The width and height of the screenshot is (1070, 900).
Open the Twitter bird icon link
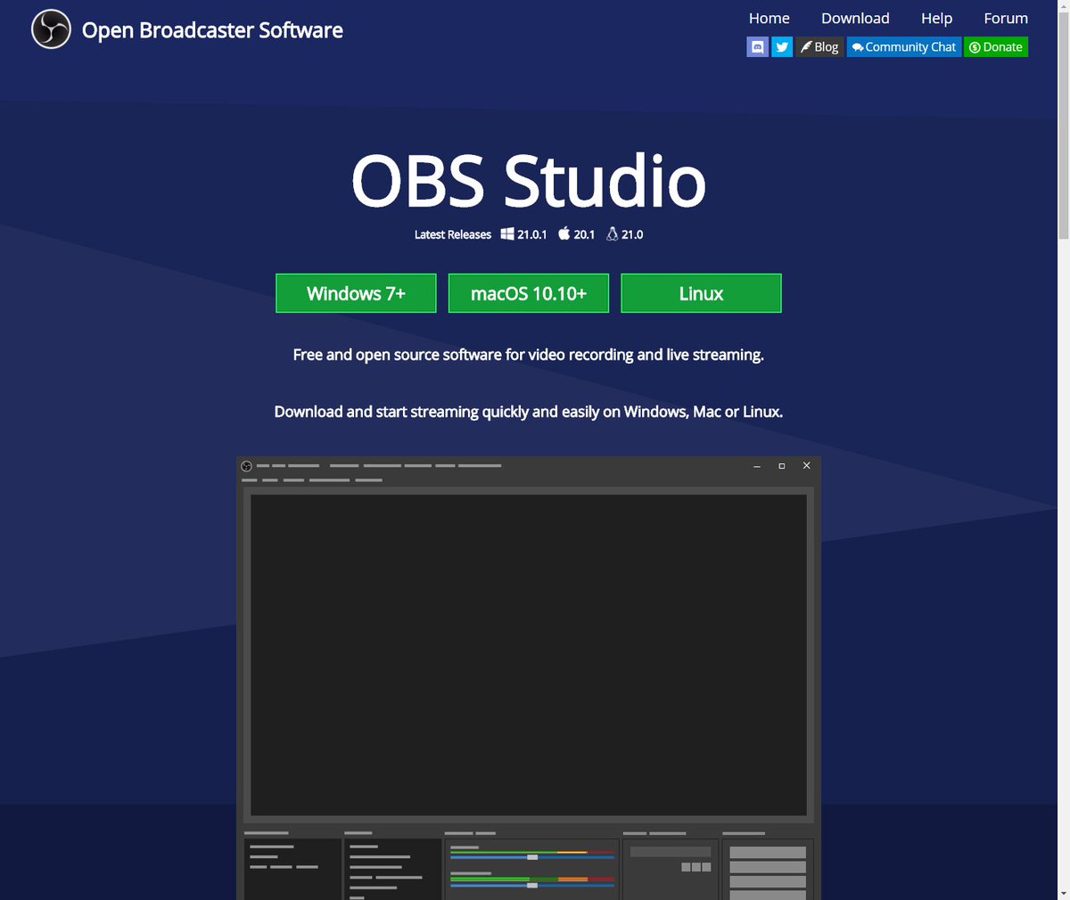pos(782,47)
